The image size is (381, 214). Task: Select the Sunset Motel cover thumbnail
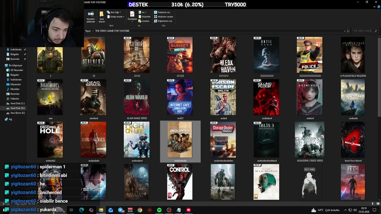[180, 55]
